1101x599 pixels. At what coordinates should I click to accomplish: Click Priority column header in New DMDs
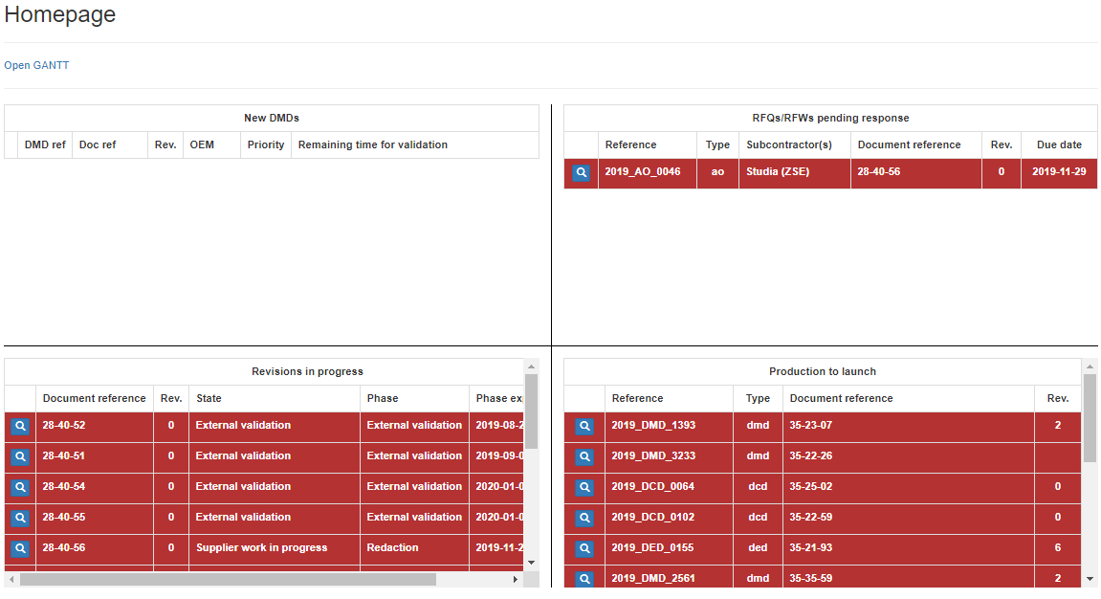[x=265, y=145]
